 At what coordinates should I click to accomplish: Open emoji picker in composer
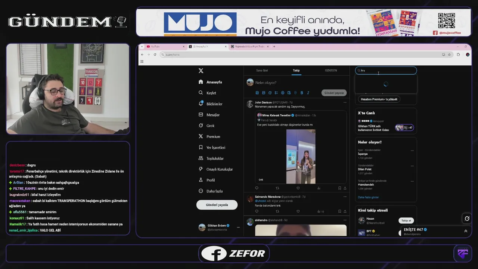[x=283, y=93]
